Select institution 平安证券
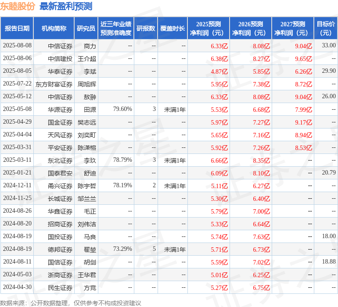The height and width of the screenshot is (307, 338). click(x=60, y=148)
